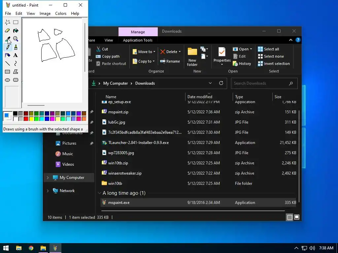Viewport: 338px width, 253px height.
Task: Open the Properties dropdown in ribbon
Action: pyautogui.click(x=222, y=64)
